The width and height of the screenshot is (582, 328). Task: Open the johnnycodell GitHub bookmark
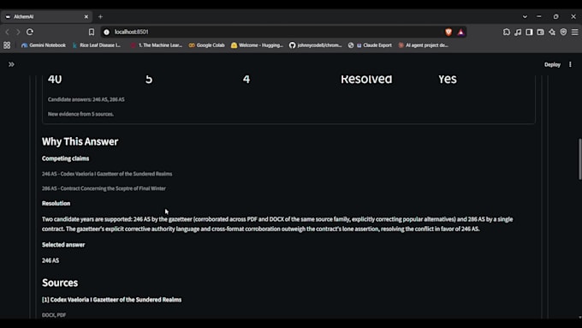coord(316,45)
